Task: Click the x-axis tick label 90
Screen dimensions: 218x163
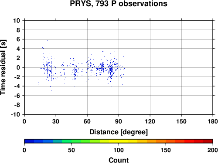Action: 119,121
